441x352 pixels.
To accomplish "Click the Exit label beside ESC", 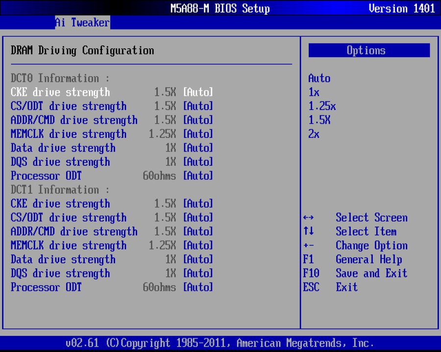I will pyautogui.click(x=347, y=287).
